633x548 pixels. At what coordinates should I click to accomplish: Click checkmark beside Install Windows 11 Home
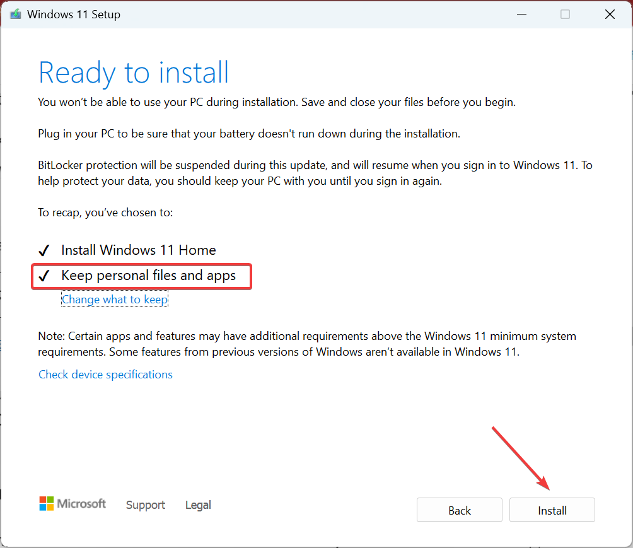point(44,250)
